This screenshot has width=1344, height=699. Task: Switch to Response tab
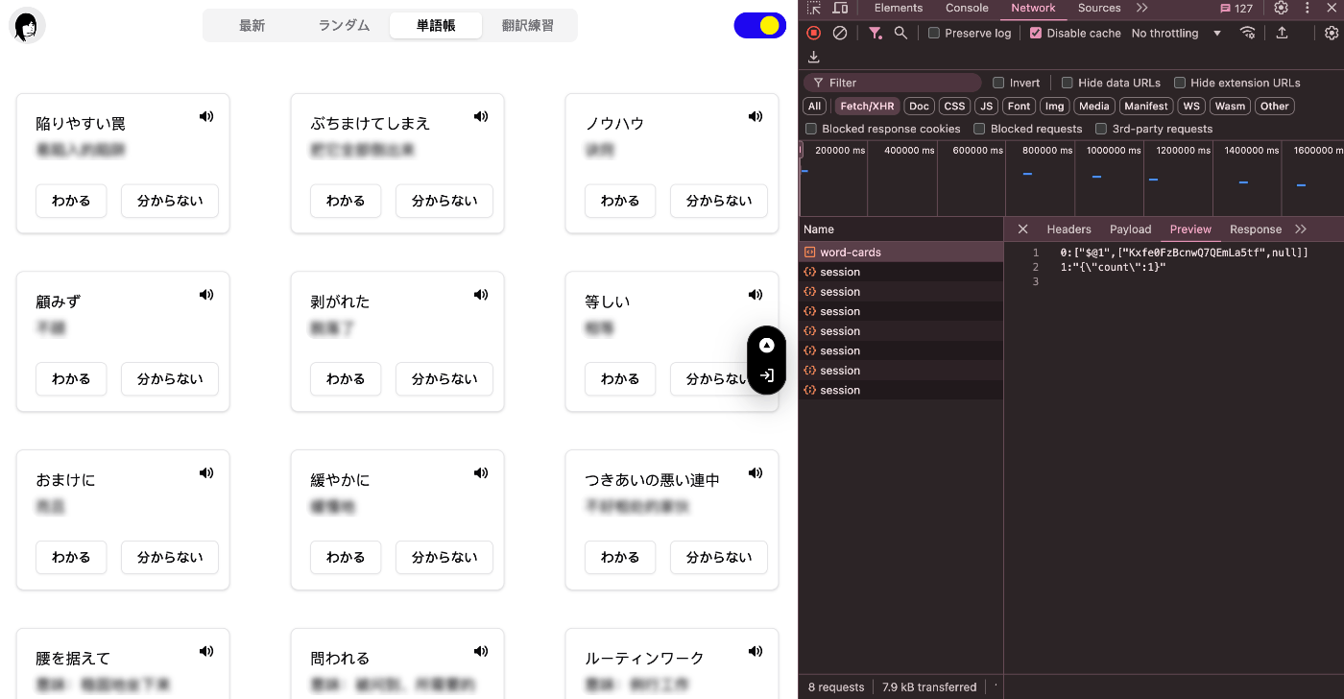(1256, 229)
